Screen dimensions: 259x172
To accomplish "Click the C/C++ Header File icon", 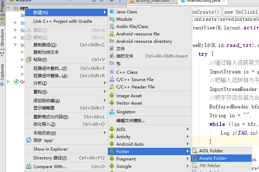I will pyautogui.click(x=112, y=87).
